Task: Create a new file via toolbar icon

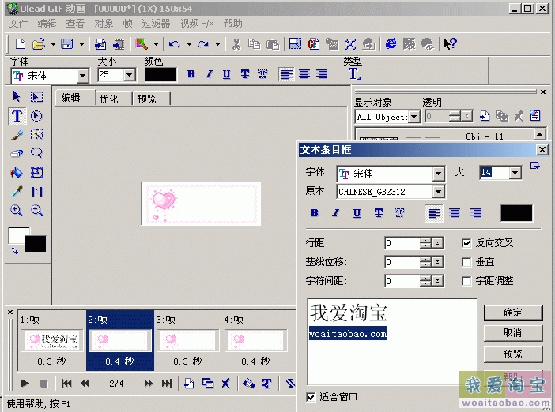Action: pyautogui.click(x=21, y=44)
